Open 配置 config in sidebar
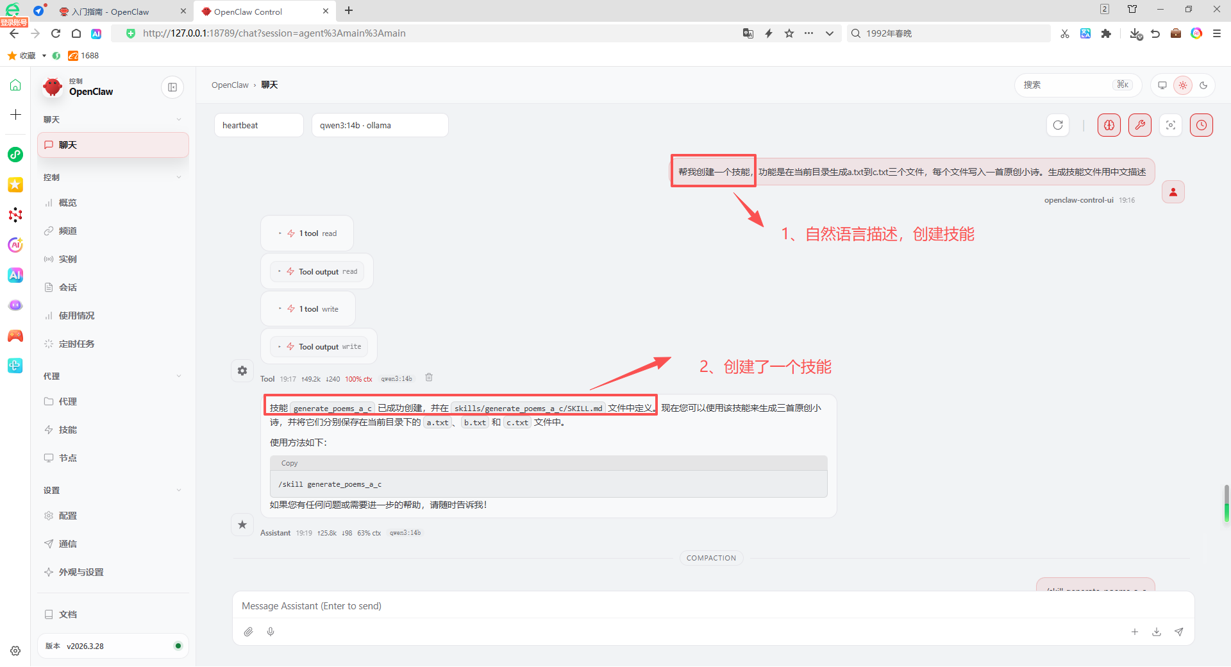The width and height of the screenshot is (1231, 667). pyautogui.click(x=113, y=516)
